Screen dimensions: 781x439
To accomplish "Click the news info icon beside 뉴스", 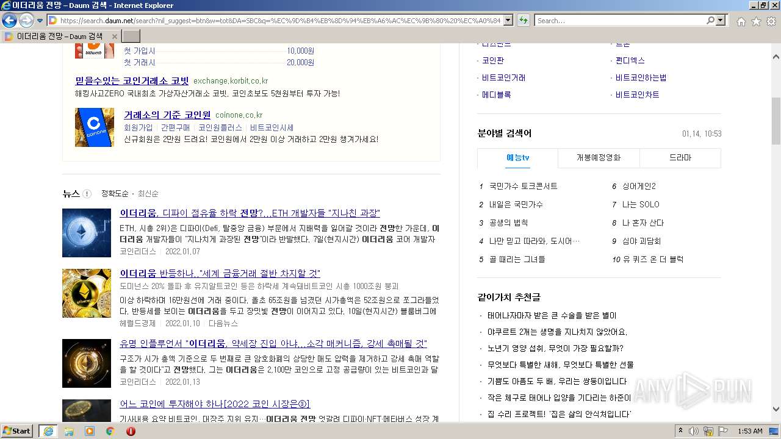I will 87,194.
